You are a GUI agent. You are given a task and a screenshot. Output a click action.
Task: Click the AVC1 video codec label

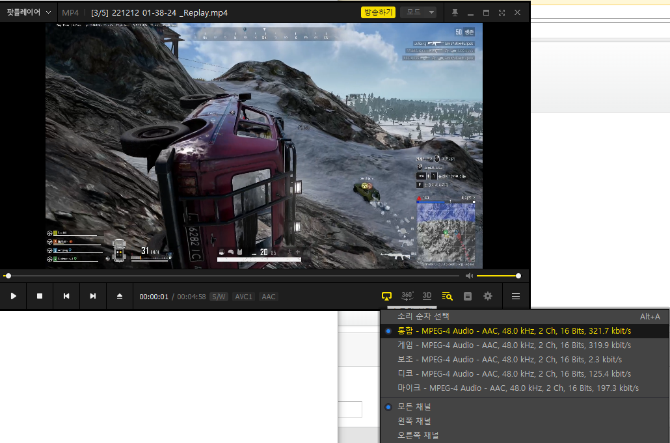[243, 297]
